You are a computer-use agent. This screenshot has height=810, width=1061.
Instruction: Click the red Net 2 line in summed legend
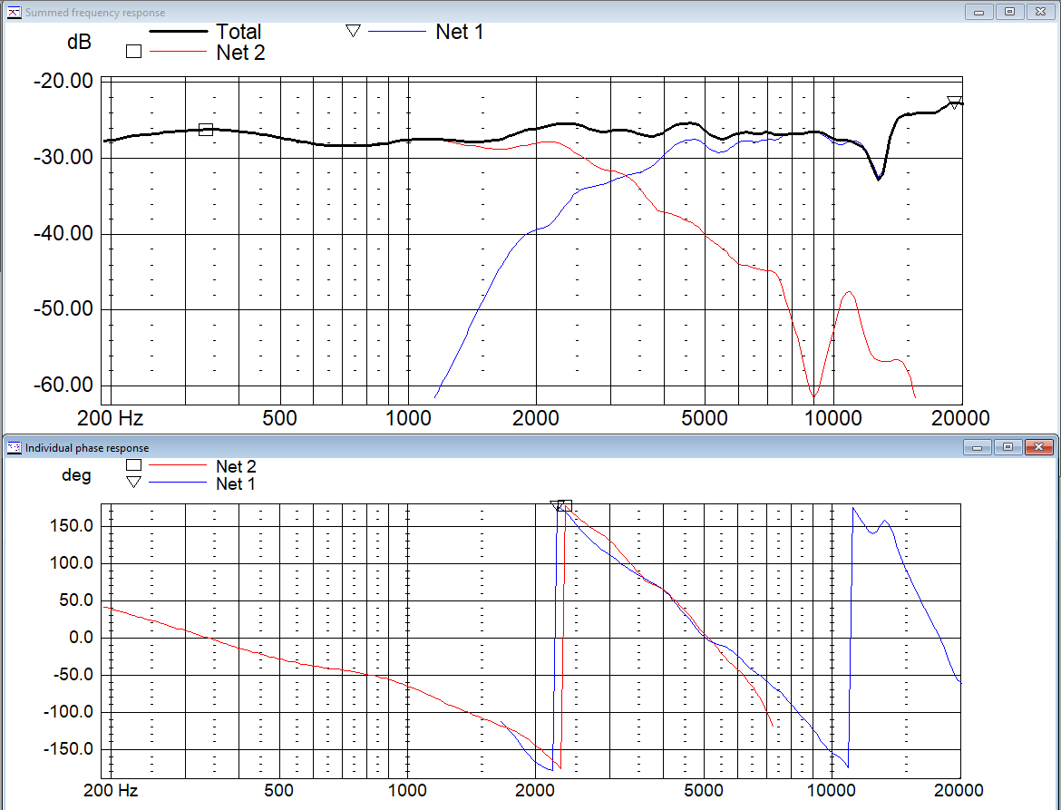click(x=177, y=53)
